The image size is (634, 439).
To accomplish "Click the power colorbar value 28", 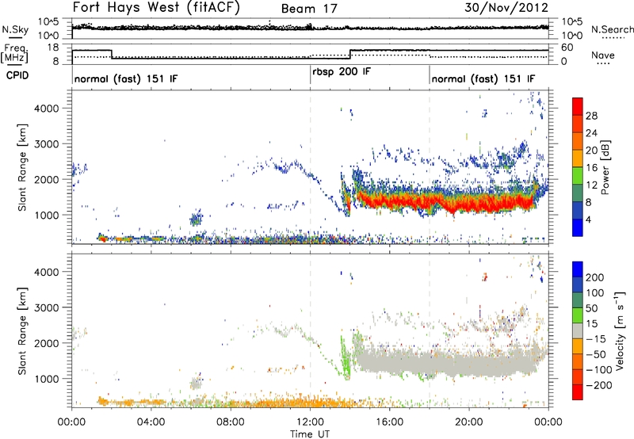I will [591, 116].
